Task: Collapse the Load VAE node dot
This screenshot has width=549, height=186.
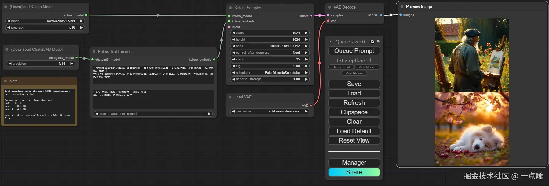Action: tap(230, 97)
